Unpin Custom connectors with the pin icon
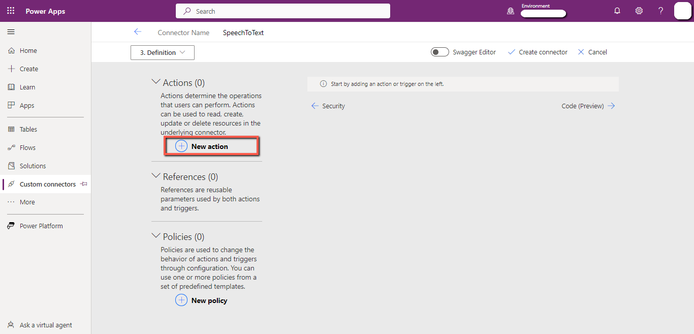This screenshot has height=334, width=694. click(x=84, y=184)
